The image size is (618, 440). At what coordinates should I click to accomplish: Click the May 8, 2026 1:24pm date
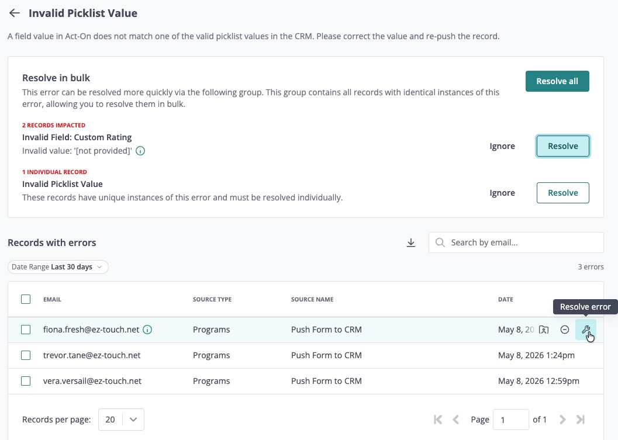pyautogui.click(x=536, y=355)
